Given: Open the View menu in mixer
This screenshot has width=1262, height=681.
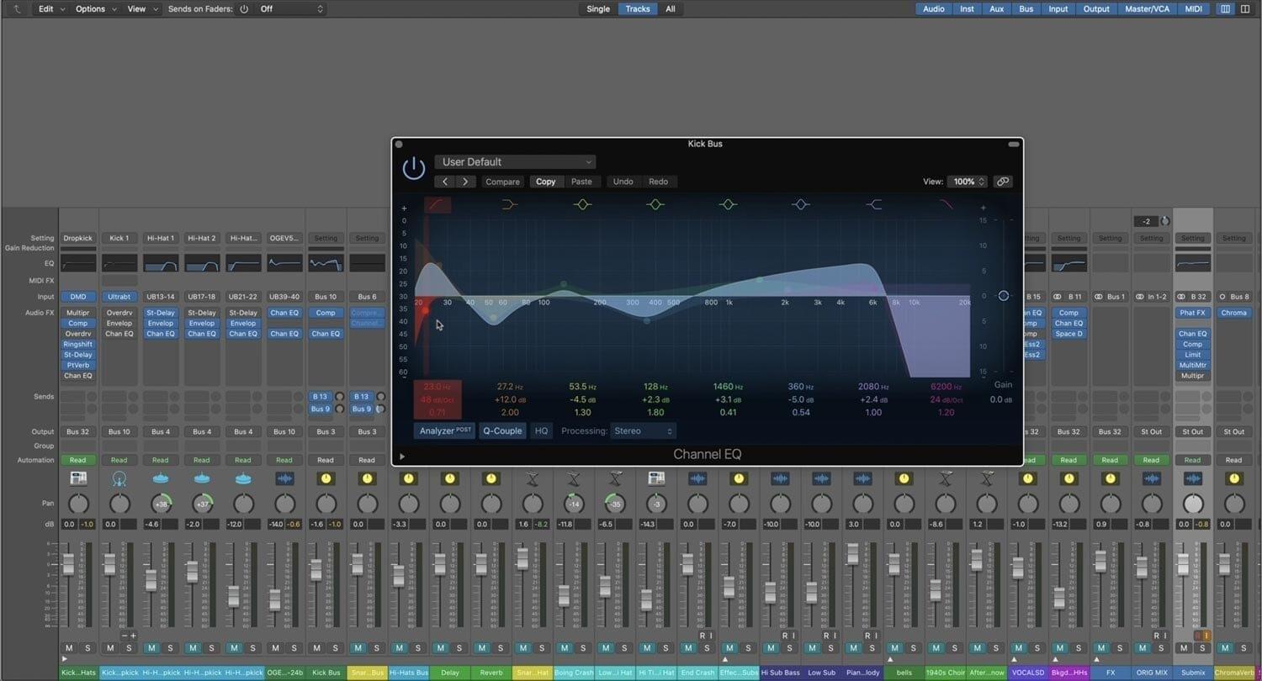Looking at the screenshot, I should coord(142,9).
